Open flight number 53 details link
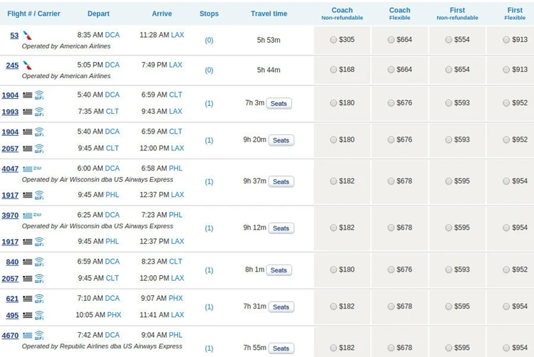 point(14,36)
